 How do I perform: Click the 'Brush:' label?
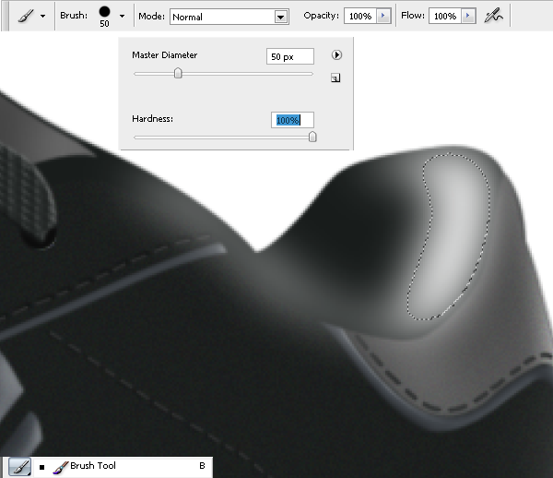click(74, 16)
